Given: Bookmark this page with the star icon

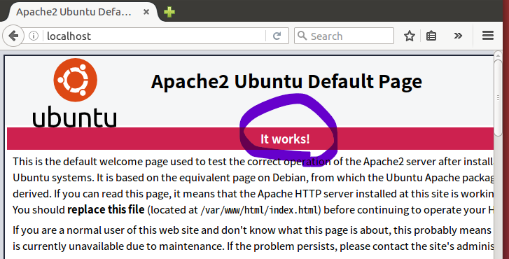Looking at the screenshot, I should click(x=410, y=36).
